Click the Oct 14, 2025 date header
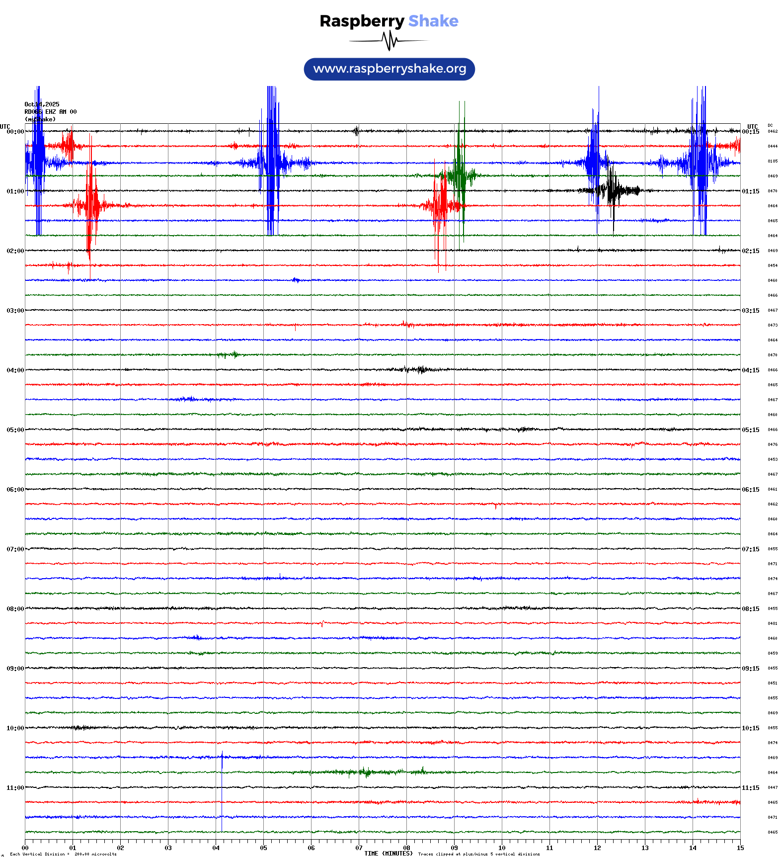This screenshot has height=861, width=780. [42, 104]
